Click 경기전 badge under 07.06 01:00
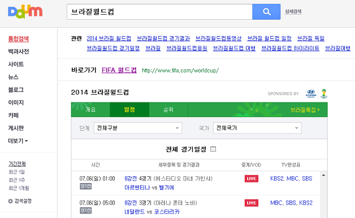Image resolution: width=355 pixels, height=218 pixels. click(x=86, y=186)
